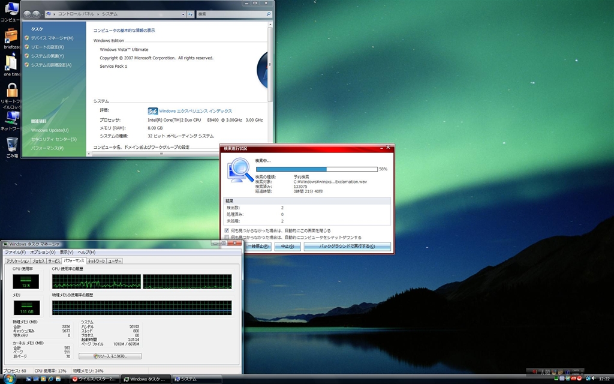Open リモートの設定(R) link

coord(47,47)
